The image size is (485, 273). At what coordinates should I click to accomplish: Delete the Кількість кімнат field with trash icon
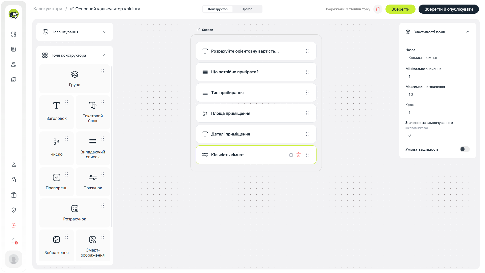(299, 155)
